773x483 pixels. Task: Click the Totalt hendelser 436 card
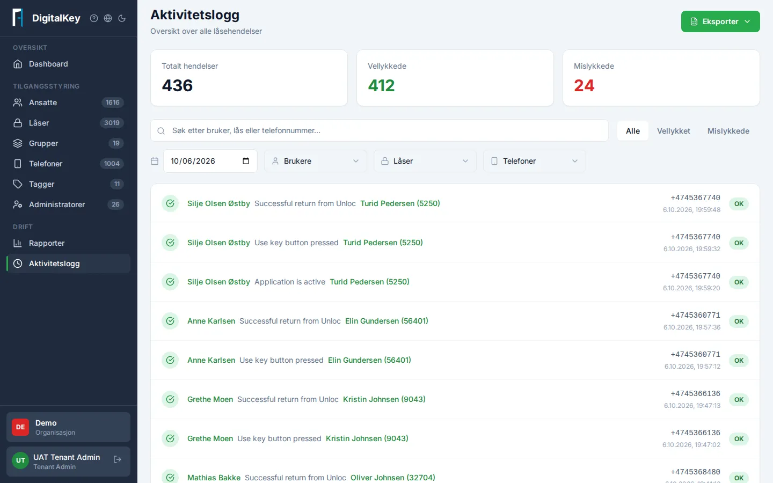[249, 78]
